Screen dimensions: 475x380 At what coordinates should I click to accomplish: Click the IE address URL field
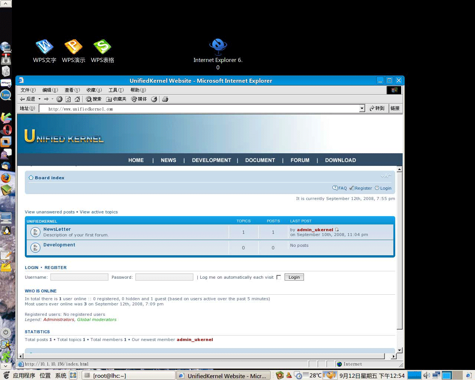[199, 109]
